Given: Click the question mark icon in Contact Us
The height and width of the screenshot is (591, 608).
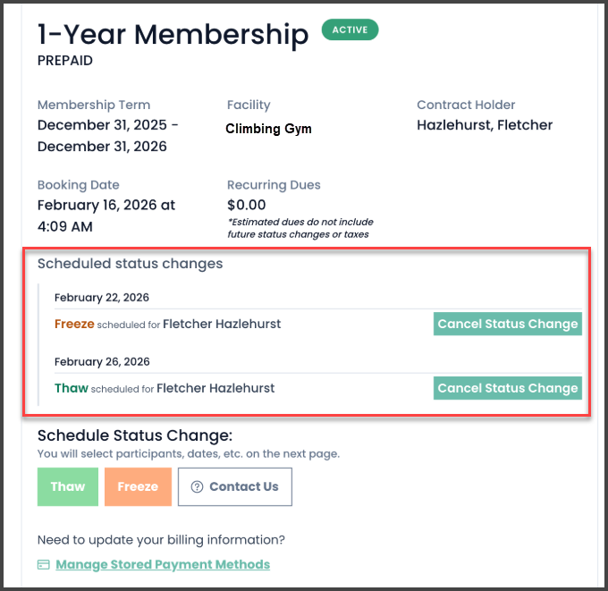Looking at the screenshot, I should (x=197, y=487).
